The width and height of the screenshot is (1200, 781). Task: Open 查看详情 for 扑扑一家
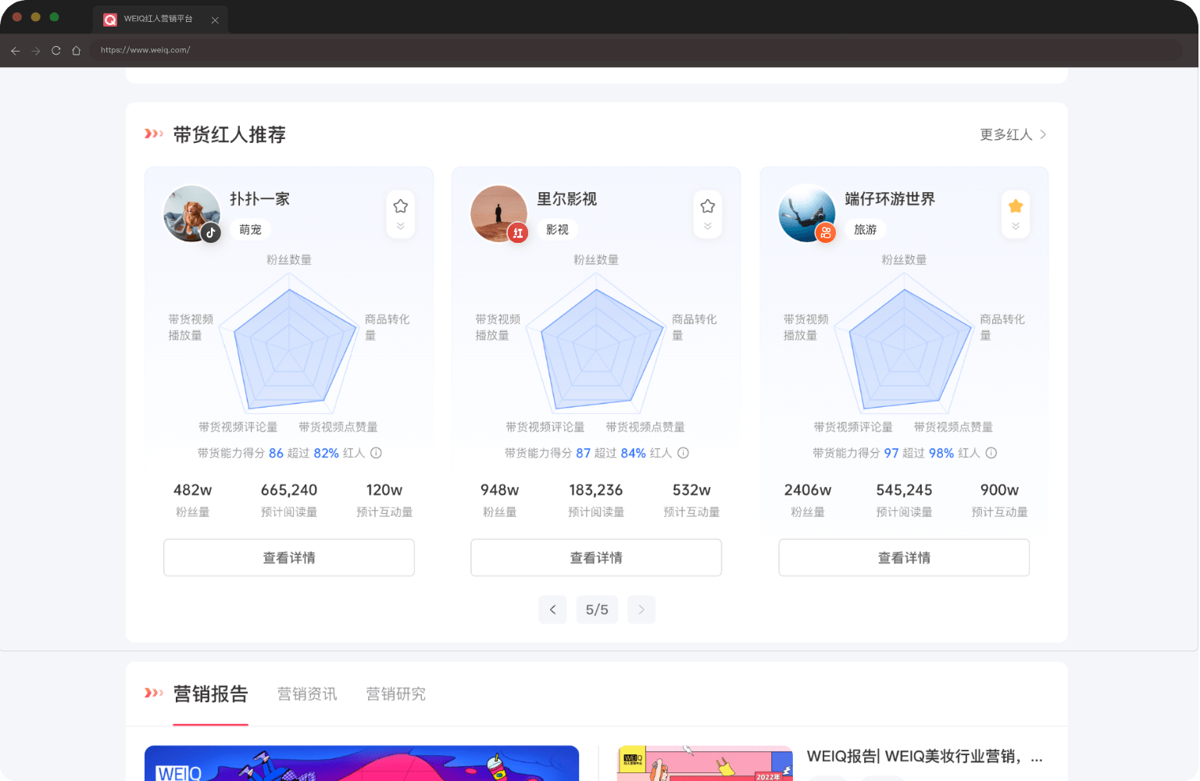[x=289, y=558]
